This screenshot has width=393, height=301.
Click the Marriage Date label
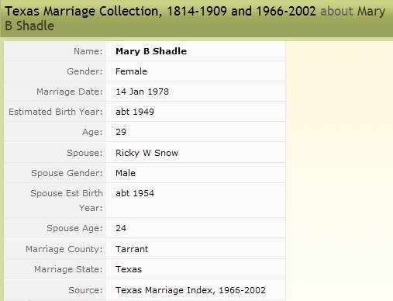tap(70, 92)
